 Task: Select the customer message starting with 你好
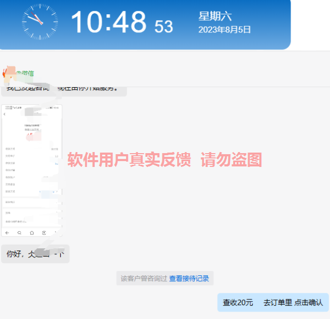coord(35,254)
